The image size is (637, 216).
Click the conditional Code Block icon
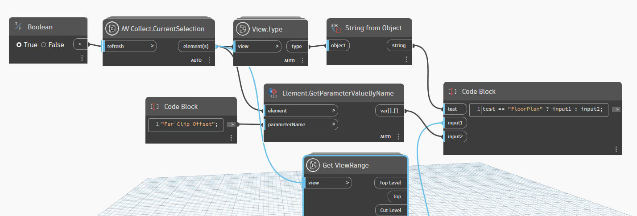point(453,92)
